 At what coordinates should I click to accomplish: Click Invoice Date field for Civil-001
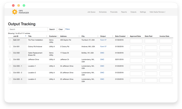click(x=166, y=48)
